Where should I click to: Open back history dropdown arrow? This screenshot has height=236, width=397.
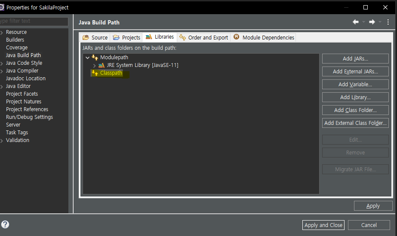click(x=363, y=22)
